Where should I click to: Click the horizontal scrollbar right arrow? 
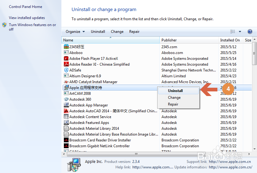[249, 154]
